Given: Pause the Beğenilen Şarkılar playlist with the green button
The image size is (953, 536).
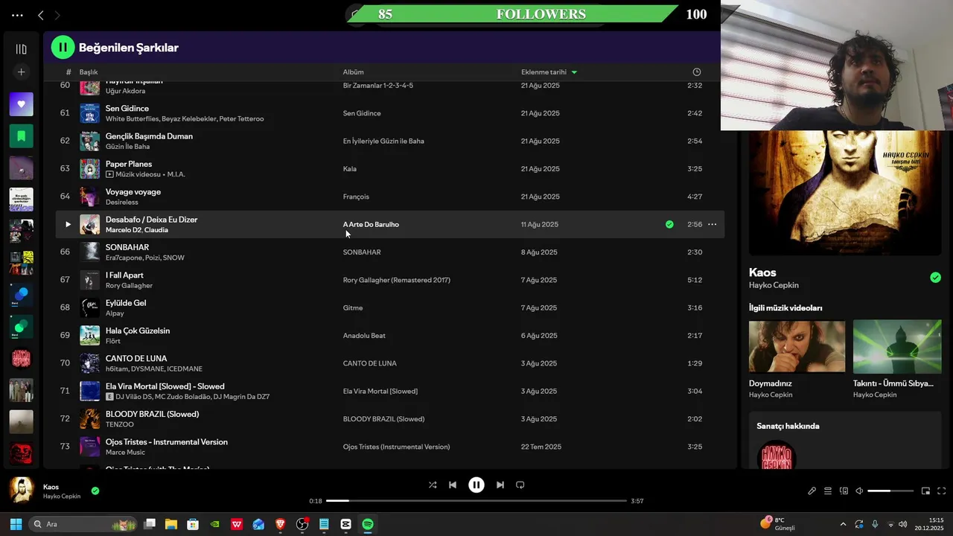Looking at the screenshot, I should pyautogui.click(x=63, y=48).
